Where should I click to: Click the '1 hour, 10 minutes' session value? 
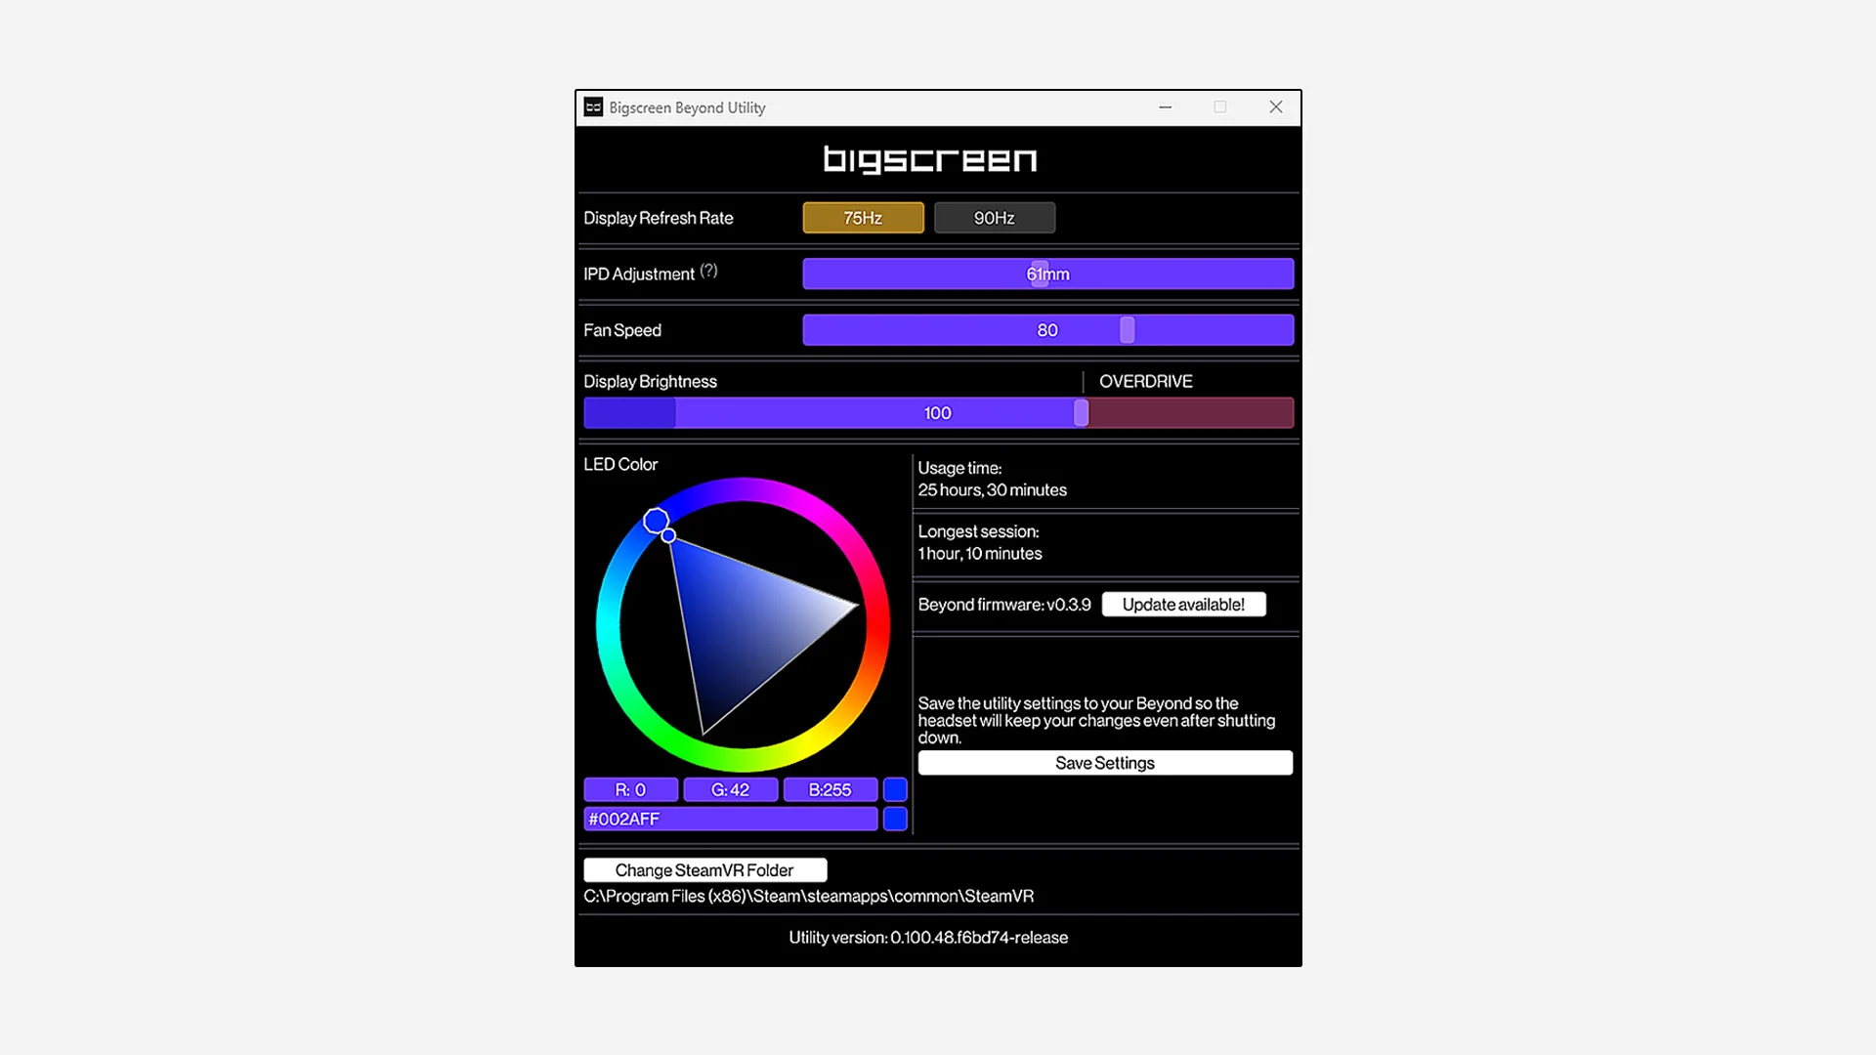[980, 554]
